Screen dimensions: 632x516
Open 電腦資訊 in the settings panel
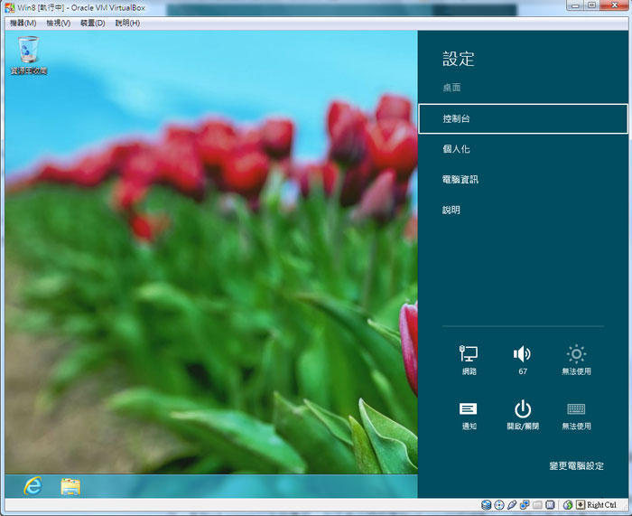pos(460,179)
